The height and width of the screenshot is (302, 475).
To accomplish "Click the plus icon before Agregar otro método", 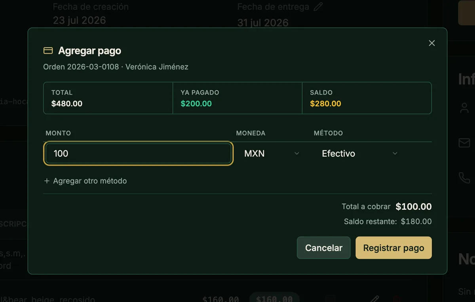I will click(47, 181).
